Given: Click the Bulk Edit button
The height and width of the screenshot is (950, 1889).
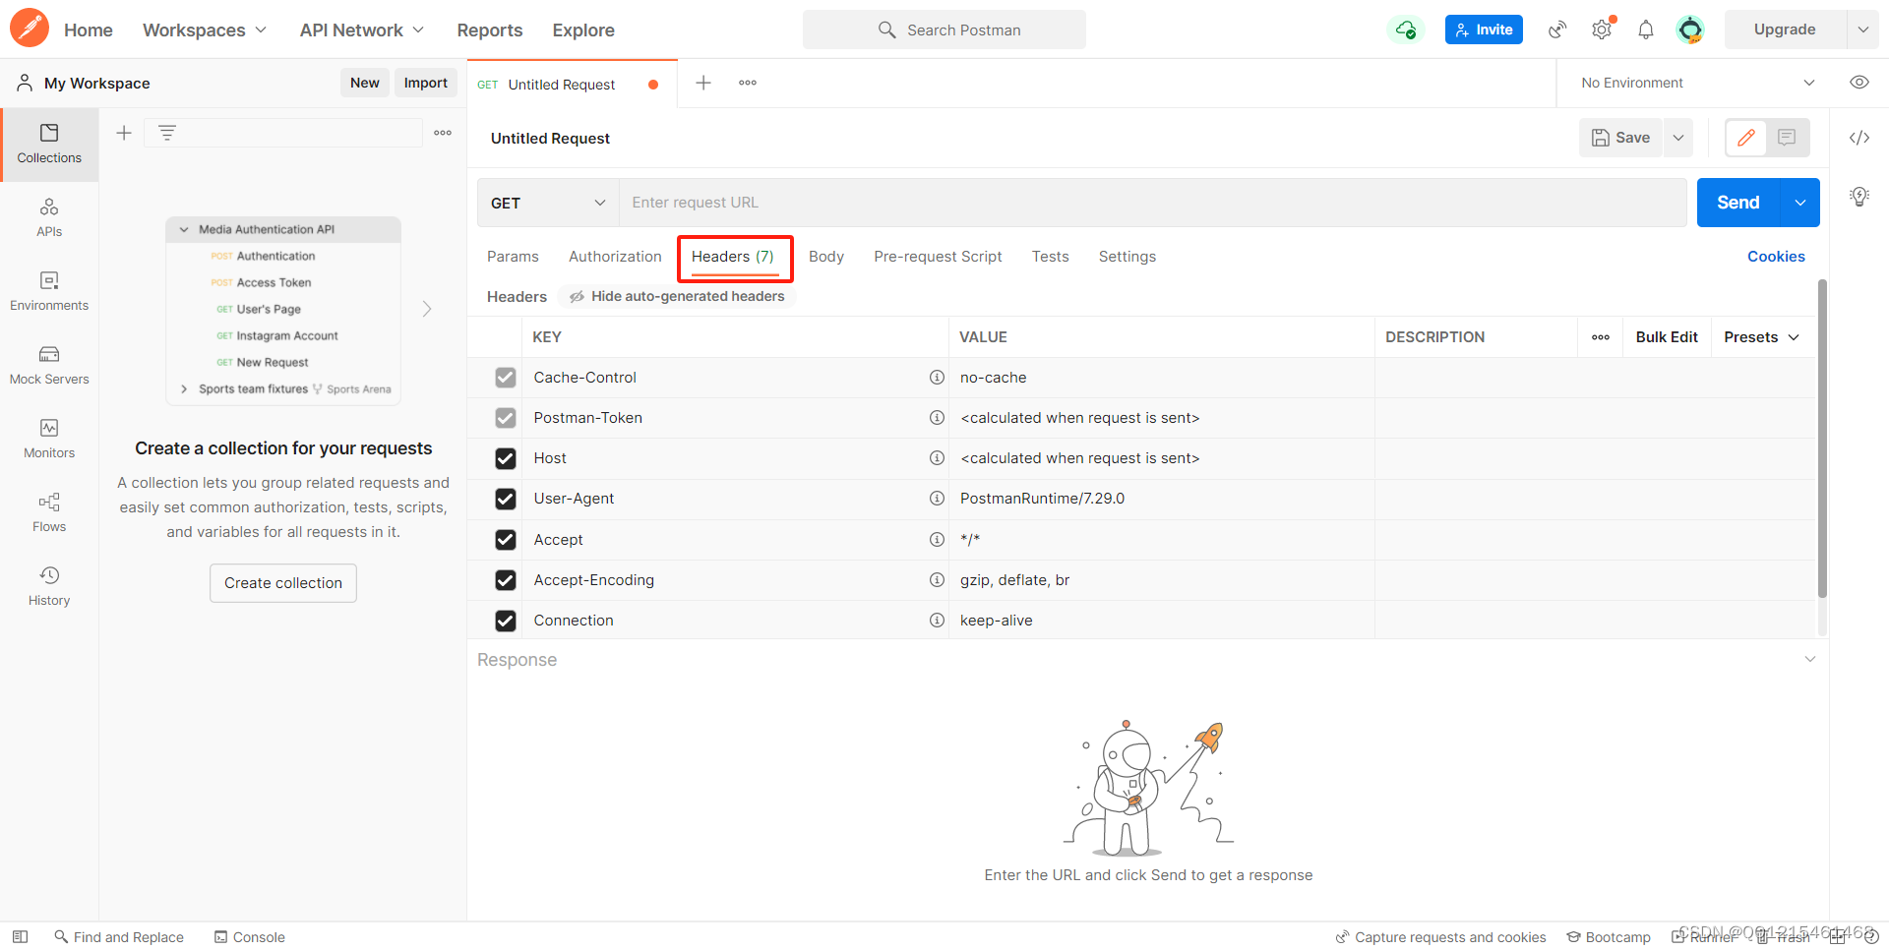Looking at the screenshot, I should [x=1667, y=337].
